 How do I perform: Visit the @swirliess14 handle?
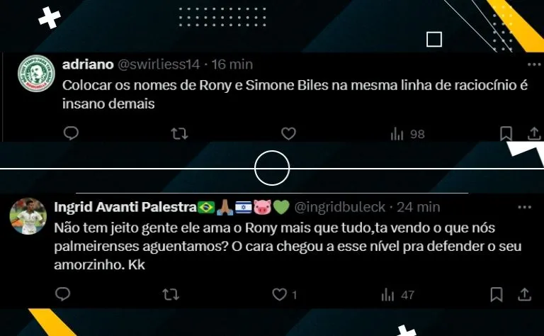click(x=159, y=65)
